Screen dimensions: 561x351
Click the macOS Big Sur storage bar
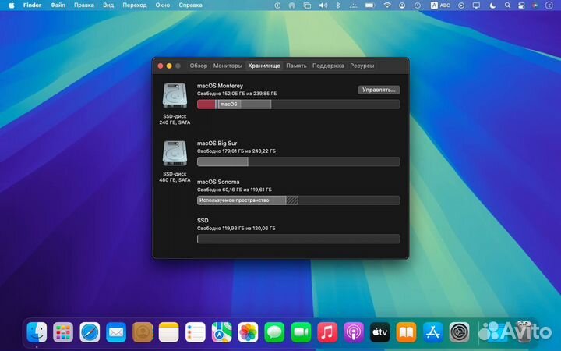tap(298, 161)
